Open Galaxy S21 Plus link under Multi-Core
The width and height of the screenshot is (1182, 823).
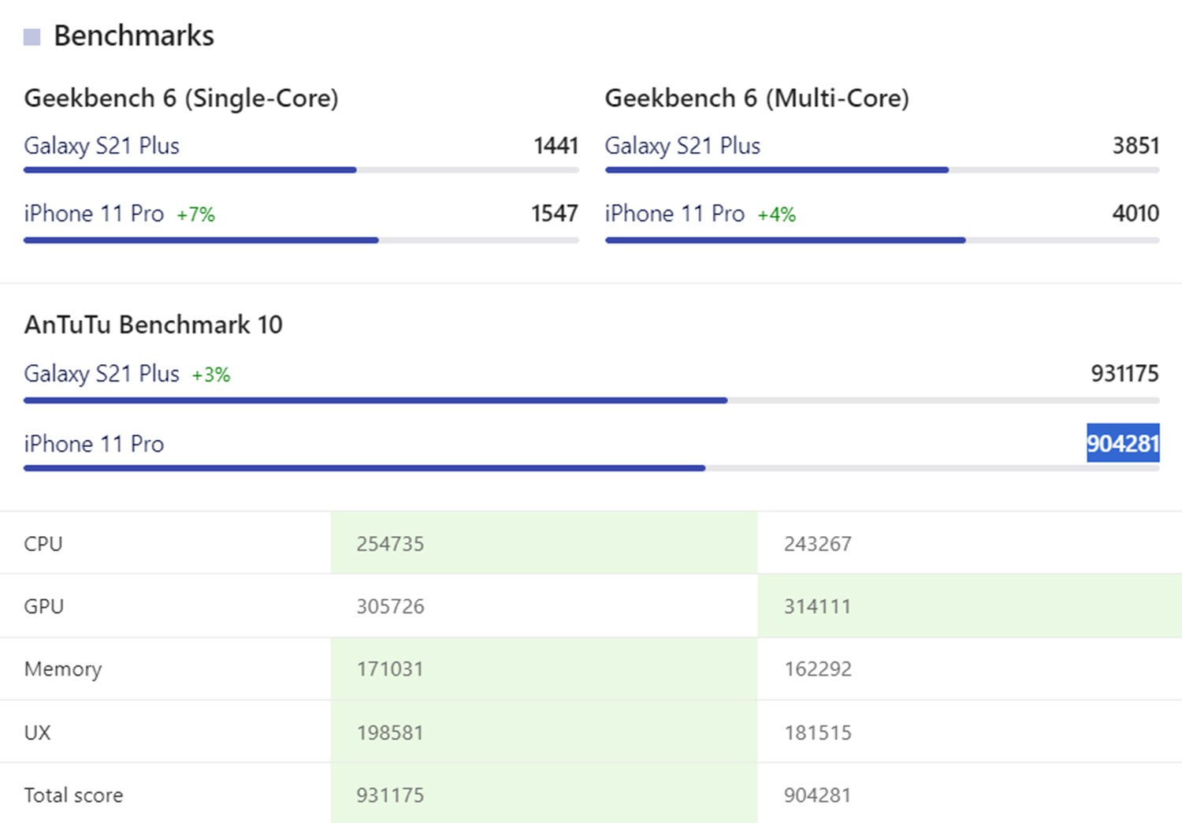(682, 146)
